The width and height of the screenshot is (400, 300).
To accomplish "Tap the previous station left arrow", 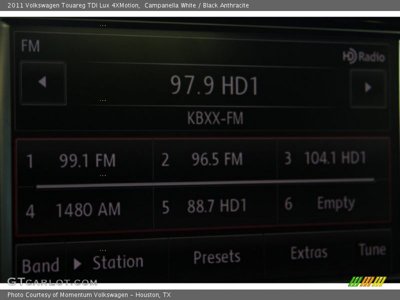I will (43, 83).
